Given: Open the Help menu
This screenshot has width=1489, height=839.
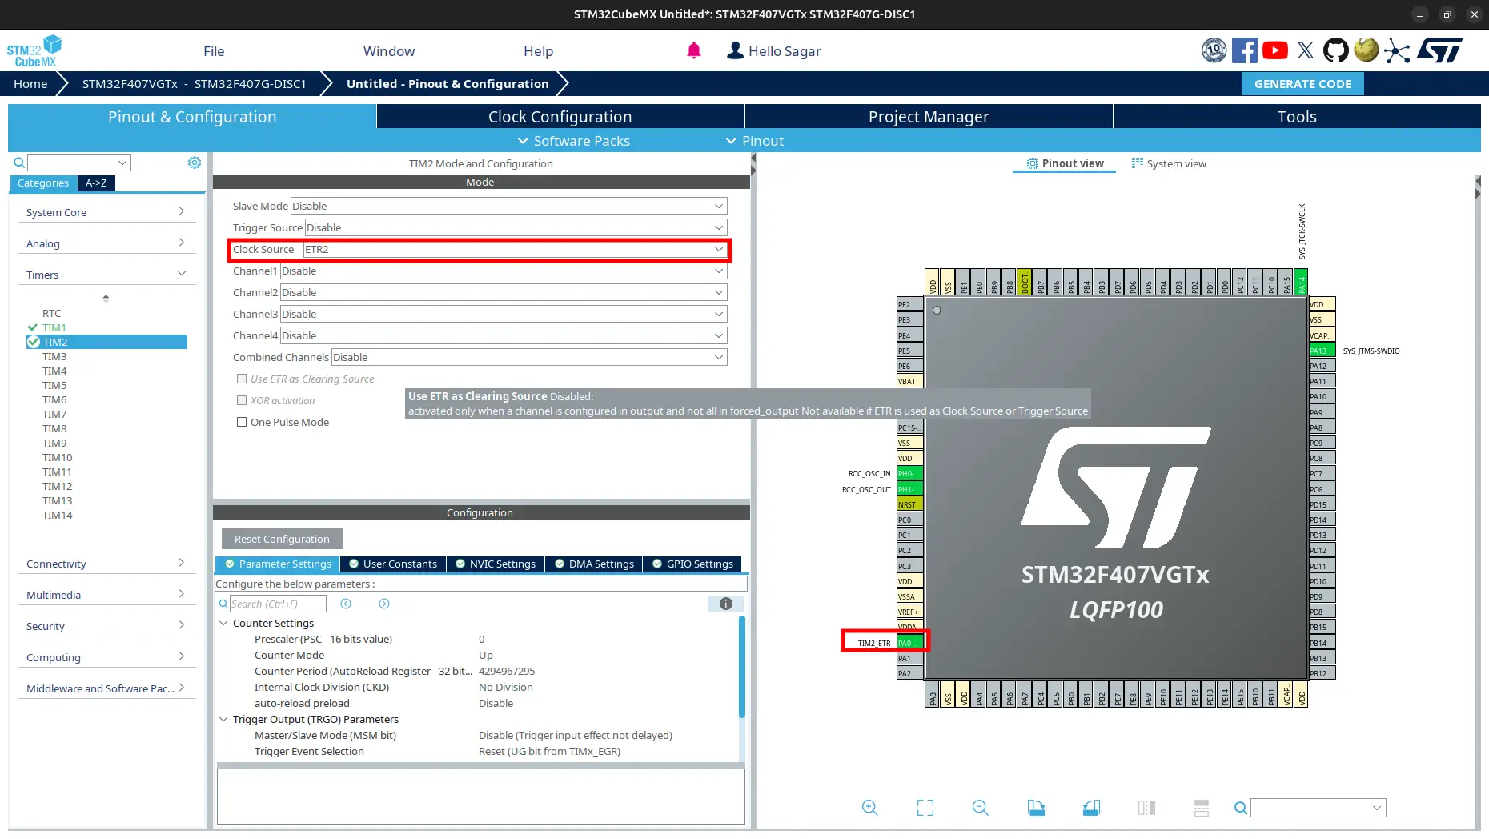Looking at the screenshot, I should 538,51.
